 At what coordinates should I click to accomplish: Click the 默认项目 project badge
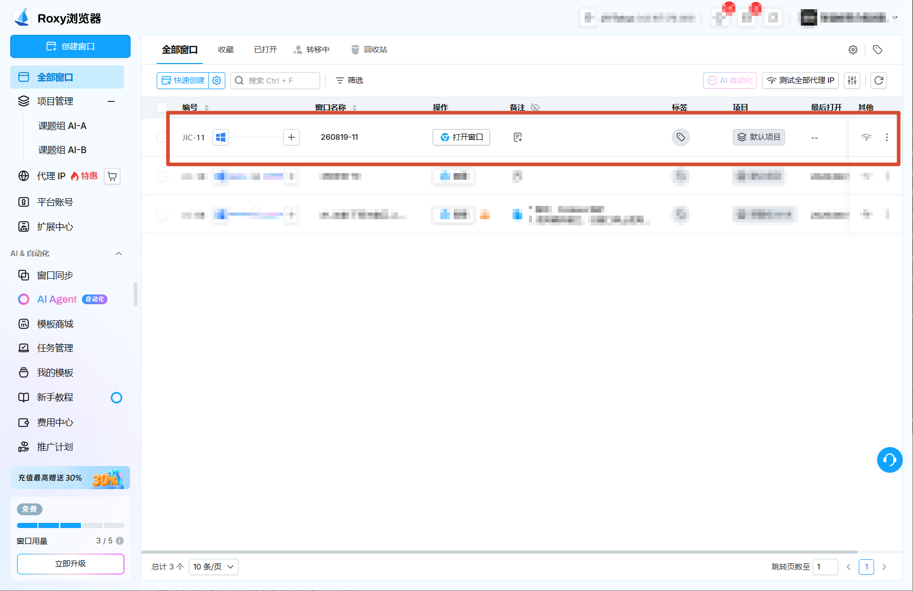tap(759, 137)
